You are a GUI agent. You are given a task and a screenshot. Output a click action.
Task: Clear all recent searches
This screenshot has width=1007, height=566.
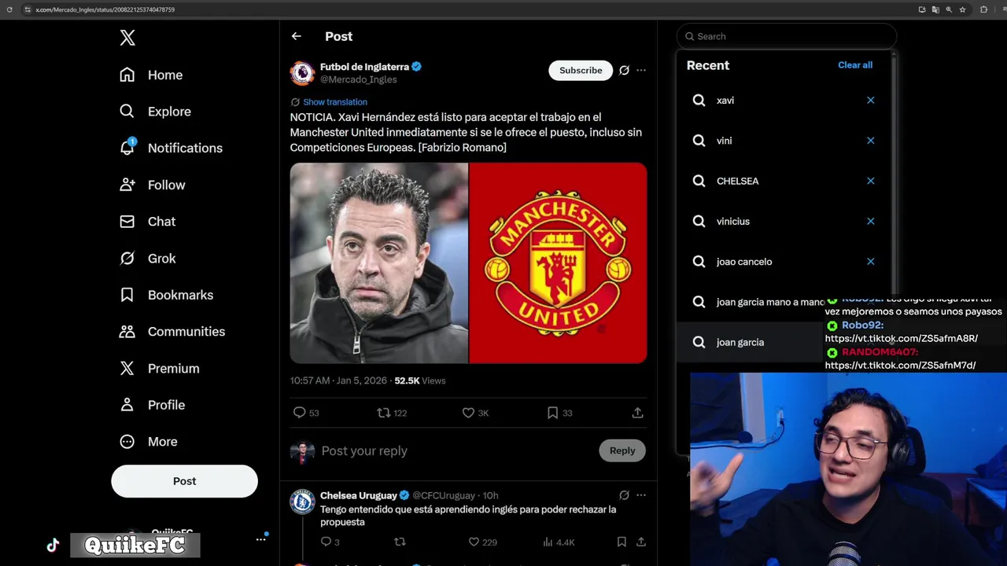click(x=855, y=65)
